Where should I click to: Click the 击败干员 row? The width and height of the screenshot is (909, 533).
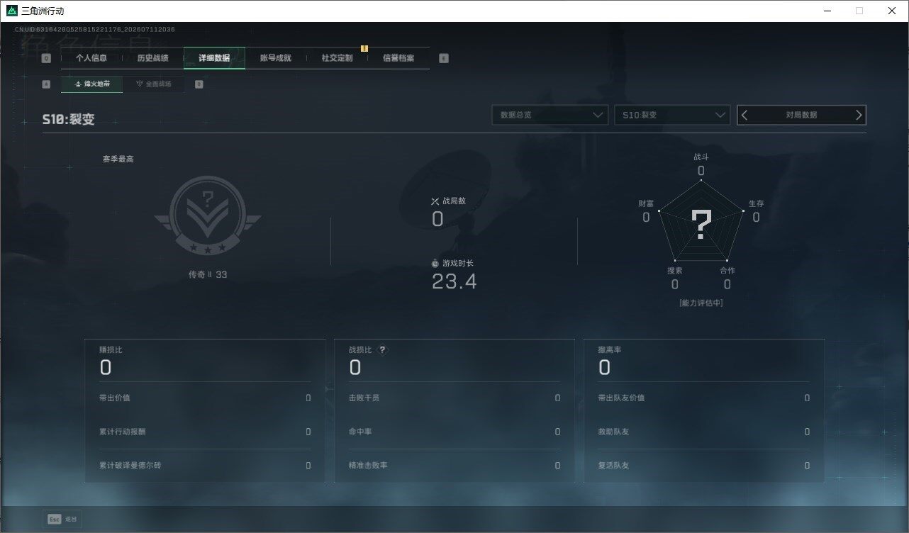point(454,398)
